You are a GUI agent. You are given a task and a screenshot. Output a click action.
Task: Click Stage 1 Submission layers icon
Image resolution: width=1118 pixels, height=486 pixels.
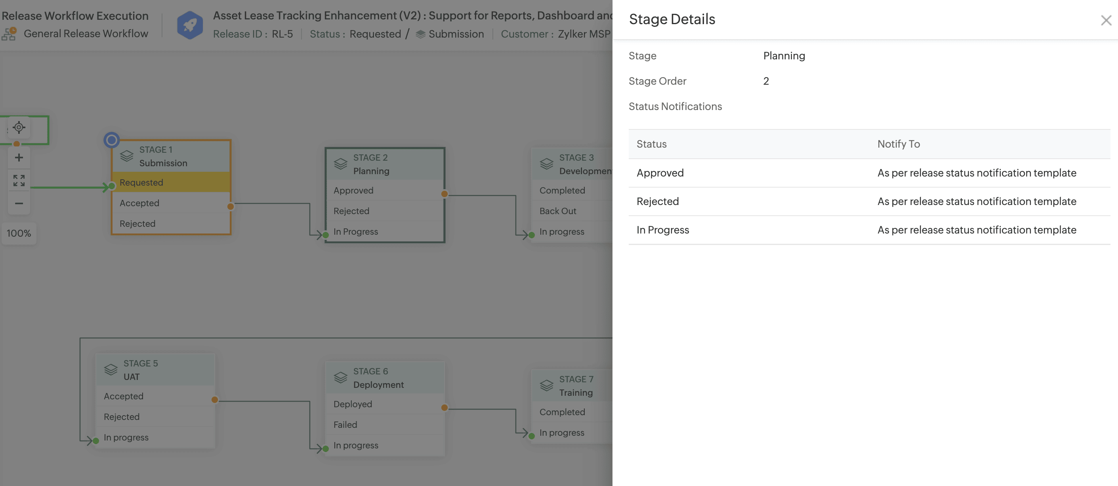click(126, 156)
